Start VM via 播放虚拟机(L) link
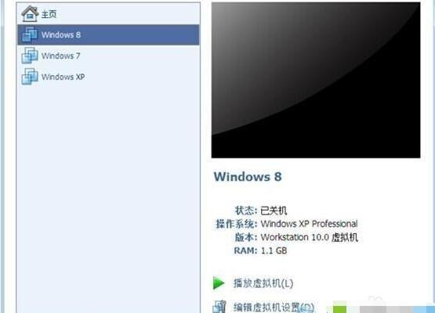 pyautogui.click(x=263, y=283)
